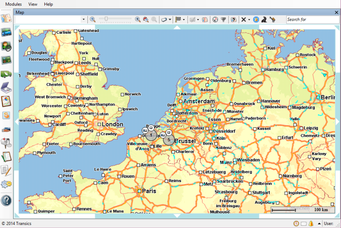Image resolution: width=341 pixels, height=228 pixels.
Task: Open the Modules menu
Action: click(13, 4)
